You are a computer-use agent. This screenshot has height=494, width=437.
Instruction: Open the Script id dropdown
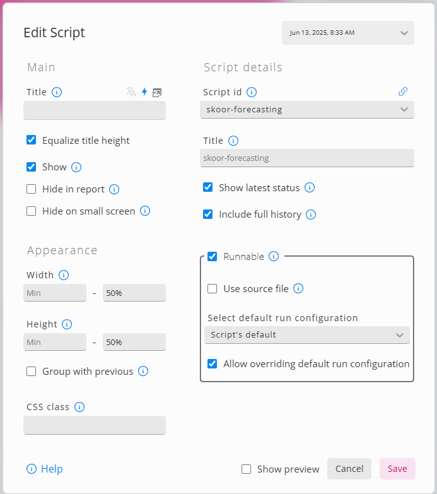[x=307, y=110]
